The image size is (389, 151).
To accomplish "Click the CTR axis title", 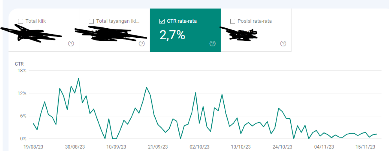I will pos(19,64).
